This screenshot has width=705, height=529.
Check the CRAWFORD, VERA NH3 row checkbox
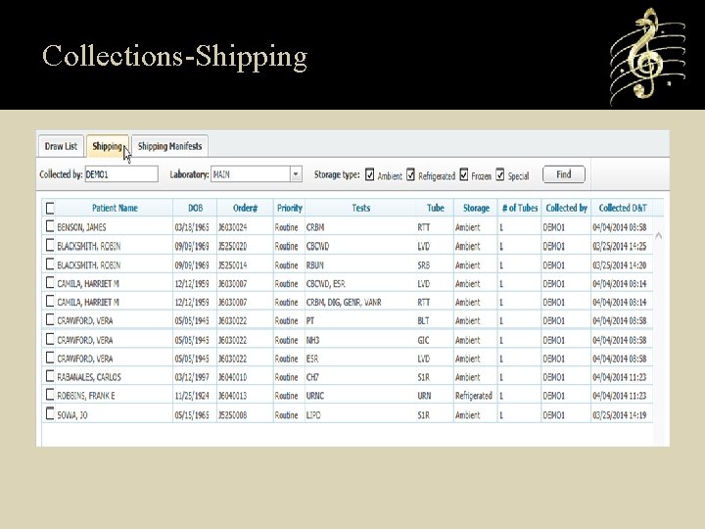tap(50, 339)
